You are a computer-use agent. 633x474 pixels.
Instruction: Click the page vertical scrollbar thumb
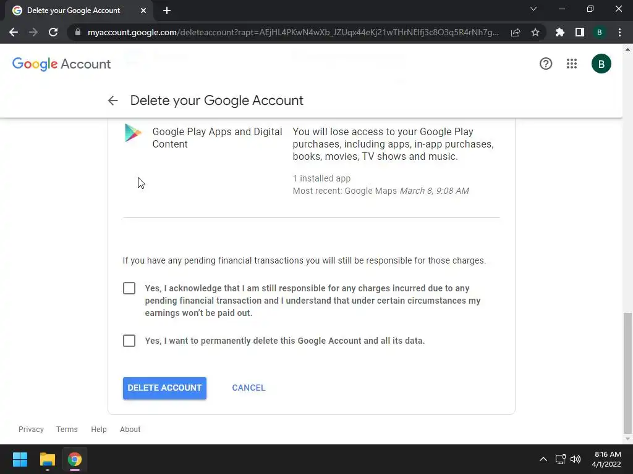[x=627, y=373]
